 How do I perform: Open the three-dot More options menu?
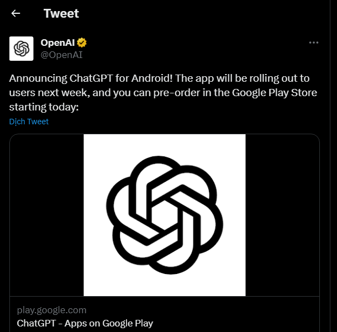point(314,43)
